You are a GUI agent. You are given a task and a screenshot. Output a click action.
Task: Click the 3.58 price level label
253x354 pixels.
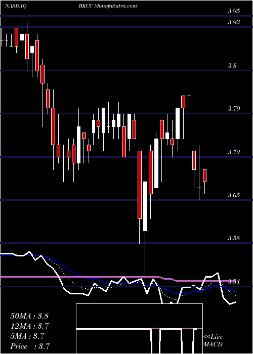click(x=234, y=238)
